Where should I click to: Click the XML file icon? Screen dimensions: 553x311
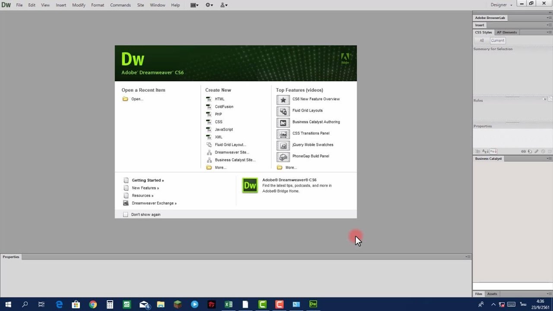(x=209, y=137)
